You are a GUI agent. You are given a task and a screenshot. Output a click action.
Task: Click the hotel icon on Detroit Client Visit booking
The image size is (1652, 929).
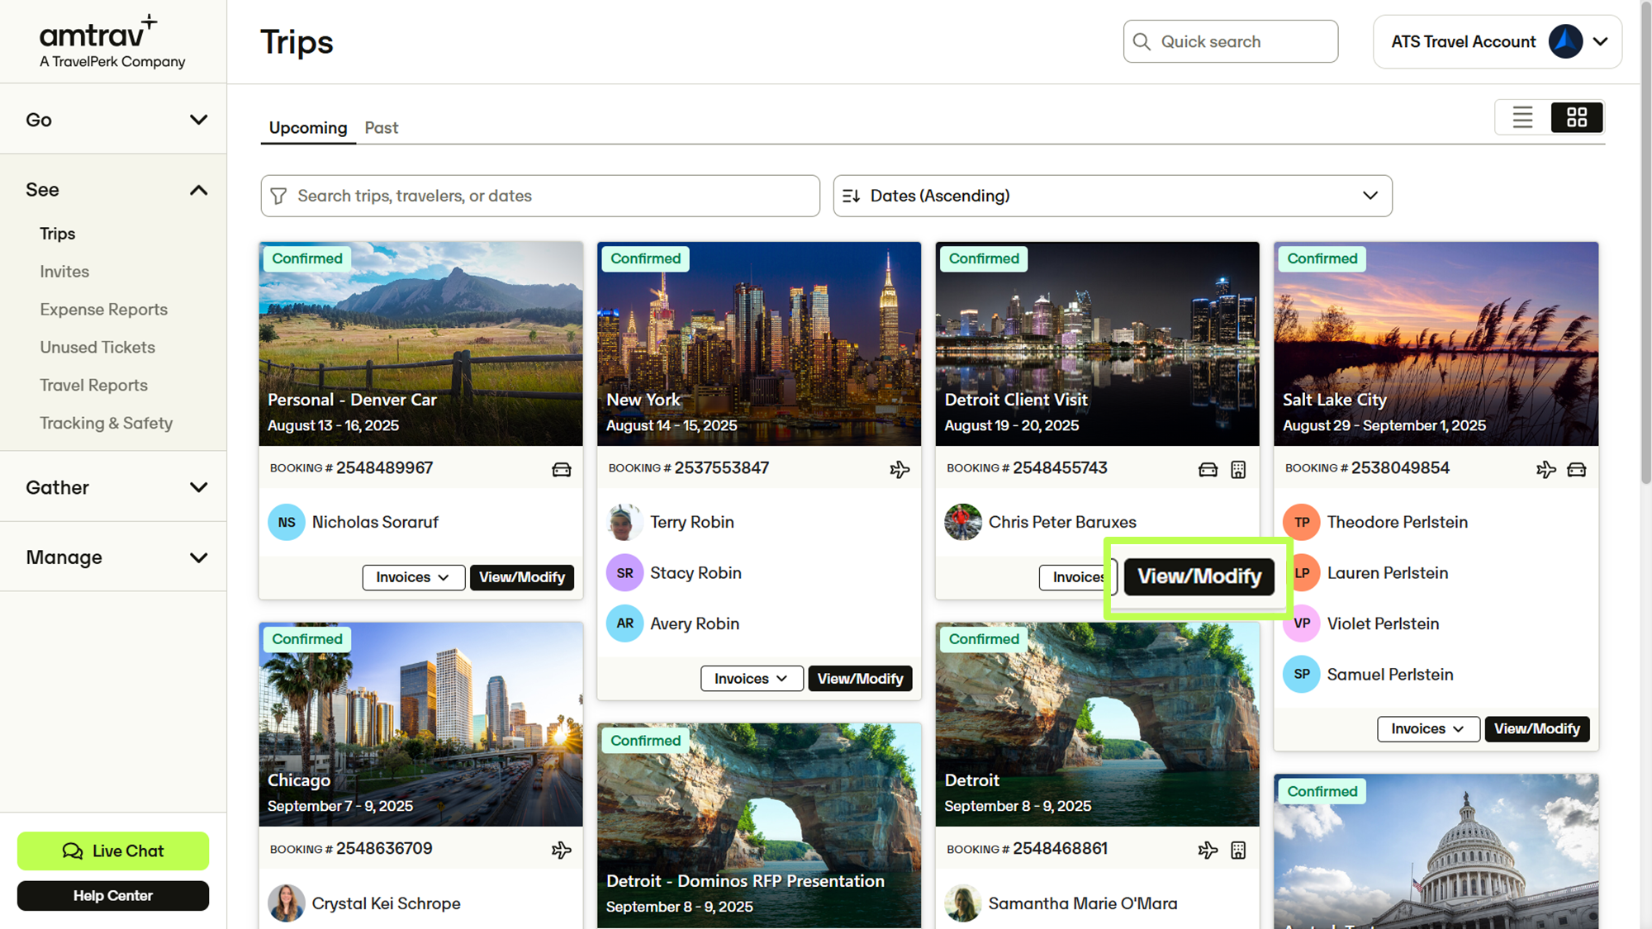click(1238, 469)
